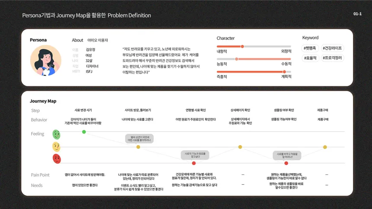Select the red feeling dot under 샘플링 여부 확인
This screenshot has height=209, width=372.
pos(286,163)
